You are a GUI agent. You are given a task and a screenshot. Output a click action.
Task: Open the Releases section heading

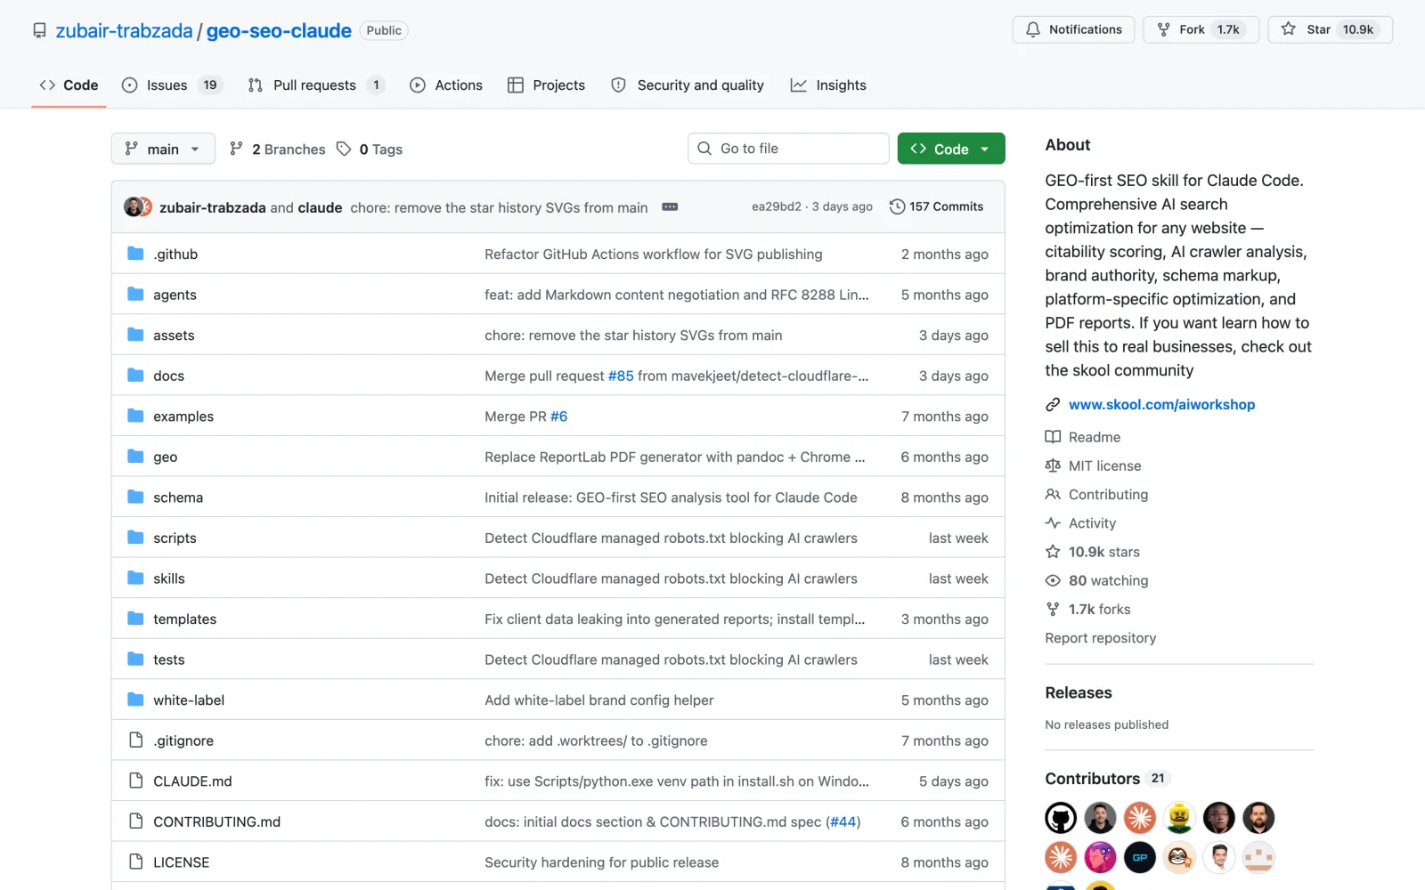pyautogui.click(x=1079, y=692)
